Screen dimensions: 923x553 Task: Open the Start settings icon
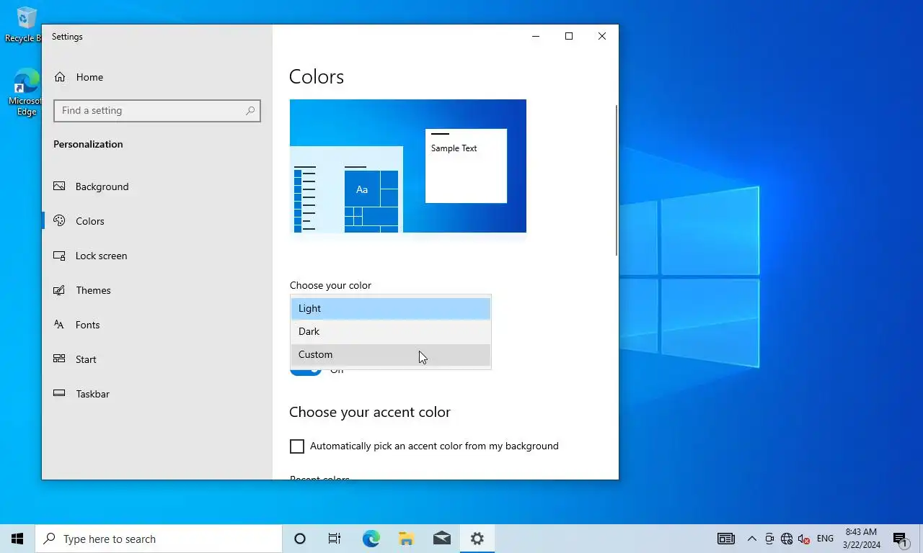(x=59, y=359)
